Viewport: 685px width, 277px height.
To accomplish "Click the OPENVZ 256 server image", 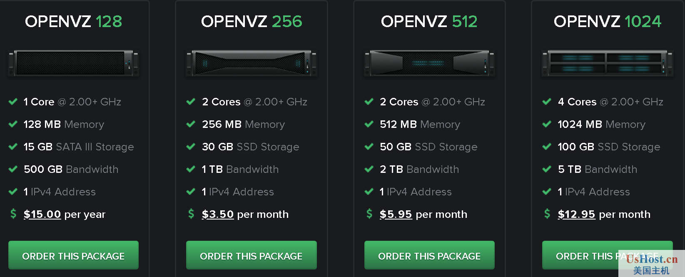I will point(252,63).
